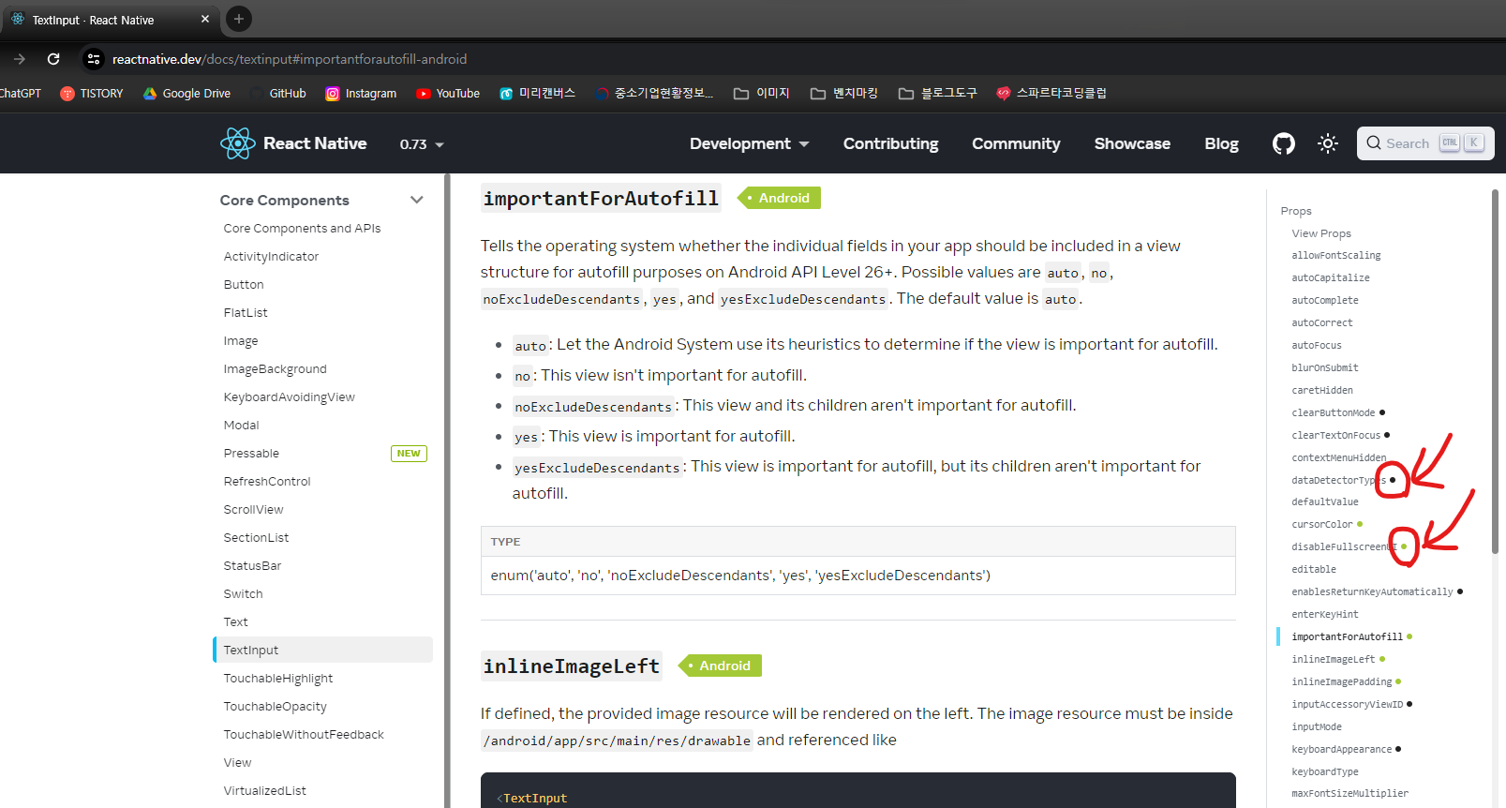Open TouchableOpacity in the sidebar
1506x808 pixels.
pyautogui.click(x=275, y=706)
